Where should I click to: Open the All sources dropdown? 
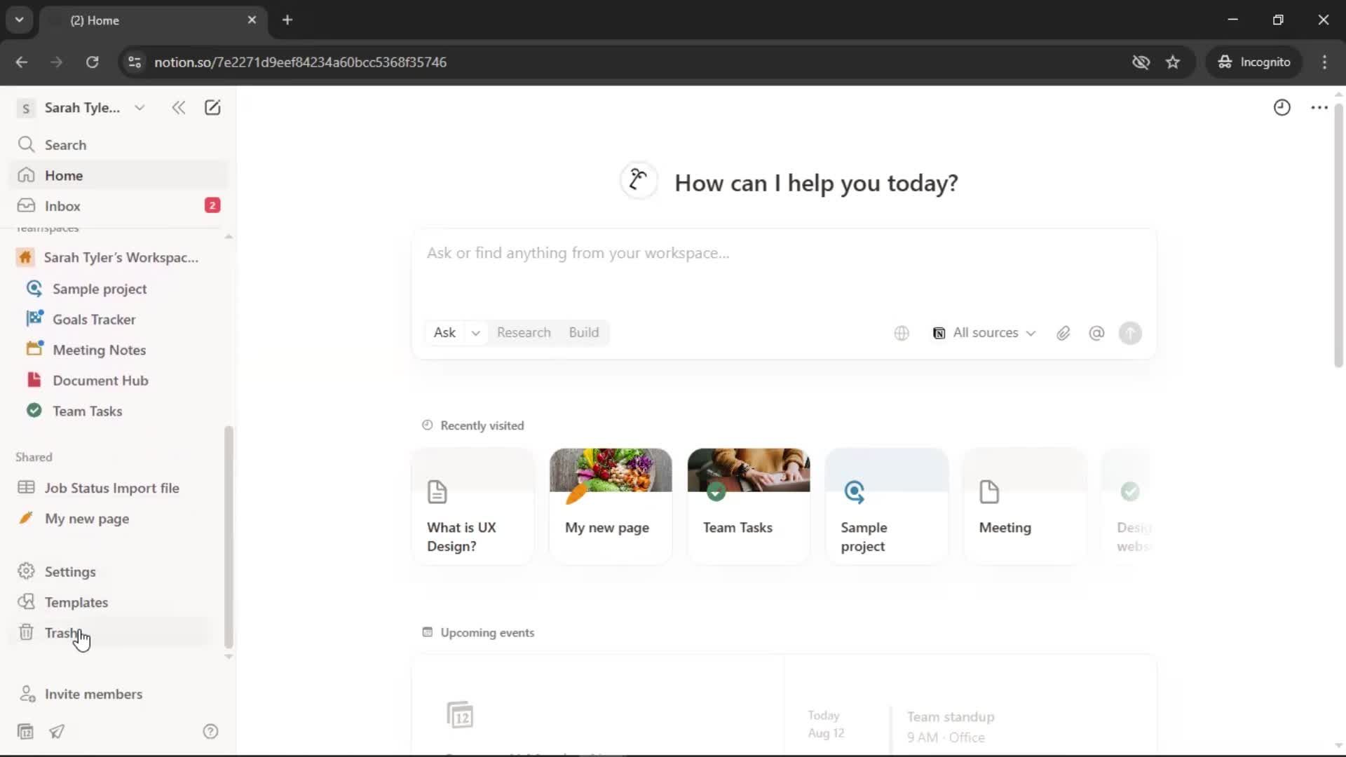point(984,333)
